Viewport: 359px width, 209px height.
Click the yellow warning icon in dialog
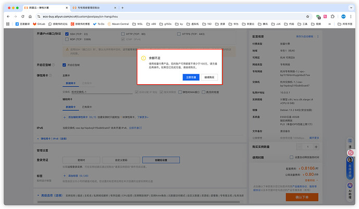[143, 58]
